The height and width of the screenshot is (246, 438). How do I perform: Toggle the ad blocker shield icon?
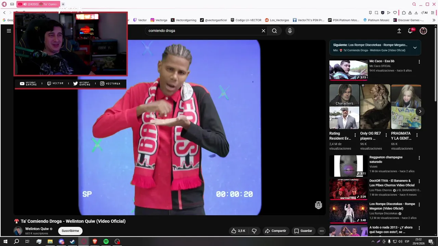pos(383,13)
